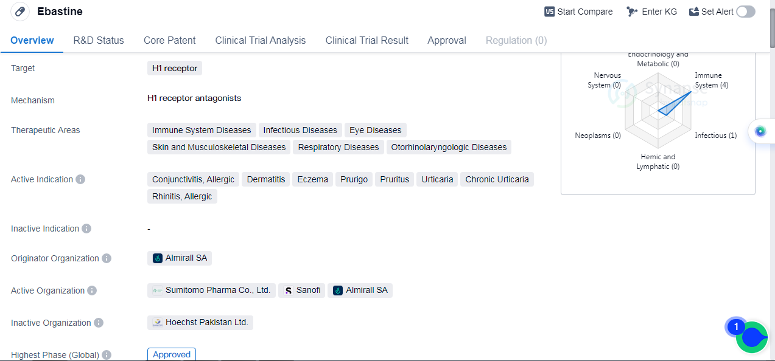Click the floating assistant orb icon
775x361 pixels.
click(760, 131)
